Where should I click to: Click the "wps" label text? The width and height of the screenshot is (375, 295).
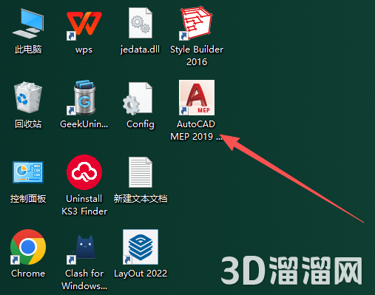tap(84, 50)
